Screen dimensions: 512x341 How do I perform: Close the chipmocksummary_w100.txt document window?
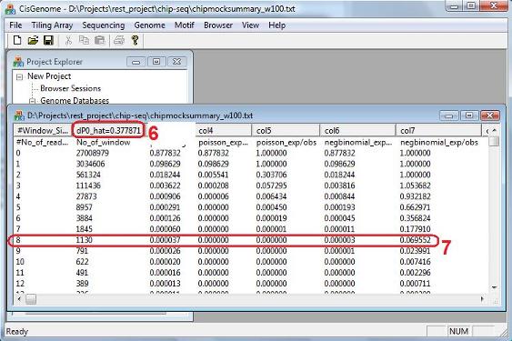489,115
